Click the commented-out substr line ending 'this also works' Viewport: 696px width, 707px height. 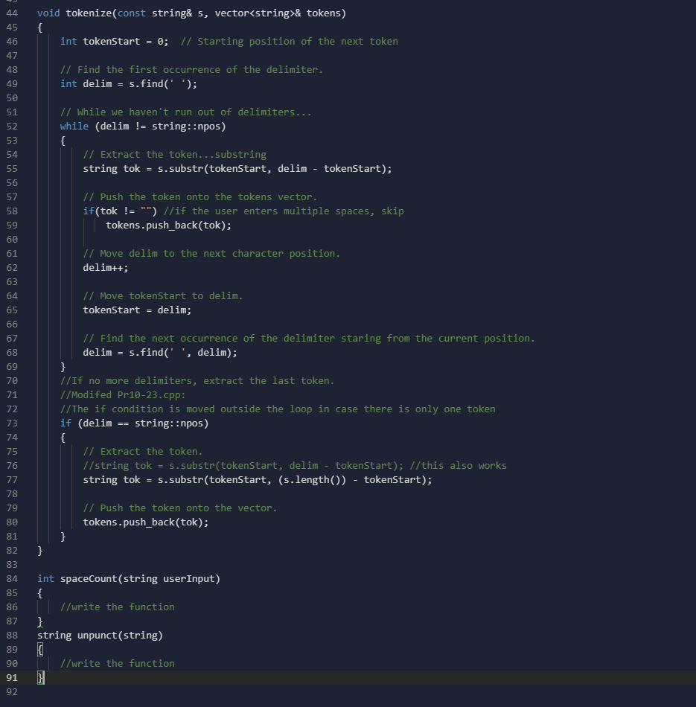[x=295, y=466]
